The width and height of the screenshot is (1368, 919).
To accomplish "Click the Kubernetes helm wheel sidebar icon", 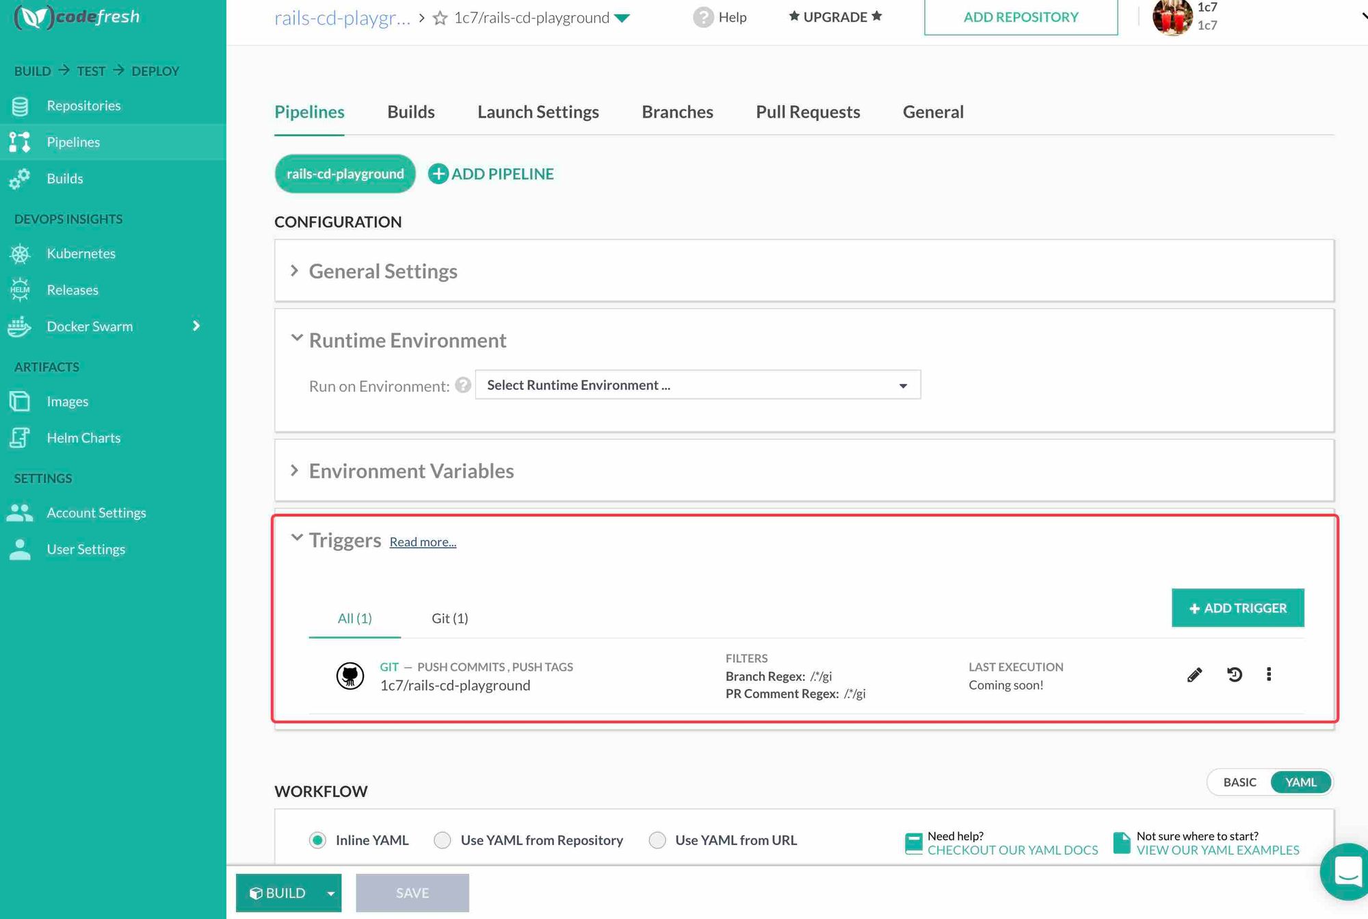I will (20, 254).
